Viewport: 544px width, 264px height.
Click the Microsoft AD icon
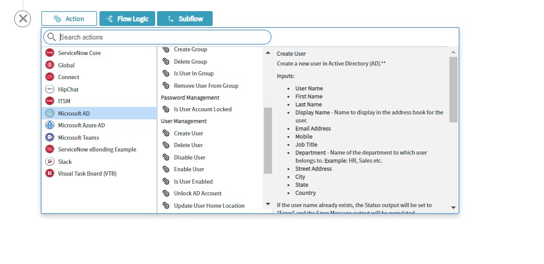[x=49, y=113]
